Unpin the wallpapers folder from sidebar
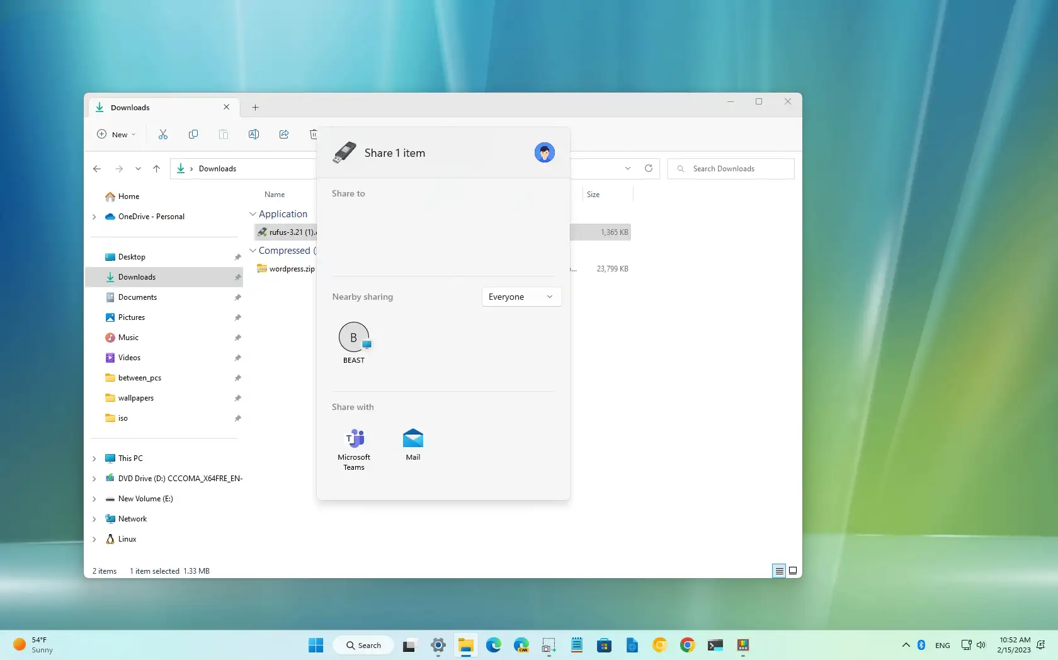1058x660 pixels. coord(237,397)
